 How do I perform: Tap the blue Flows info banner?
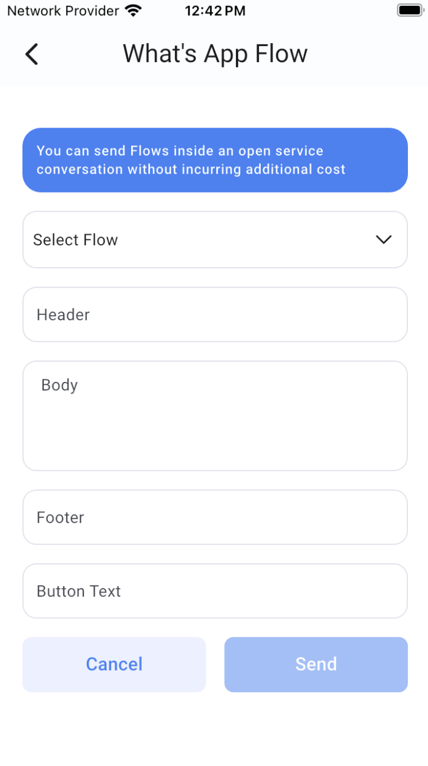(215, 160)
